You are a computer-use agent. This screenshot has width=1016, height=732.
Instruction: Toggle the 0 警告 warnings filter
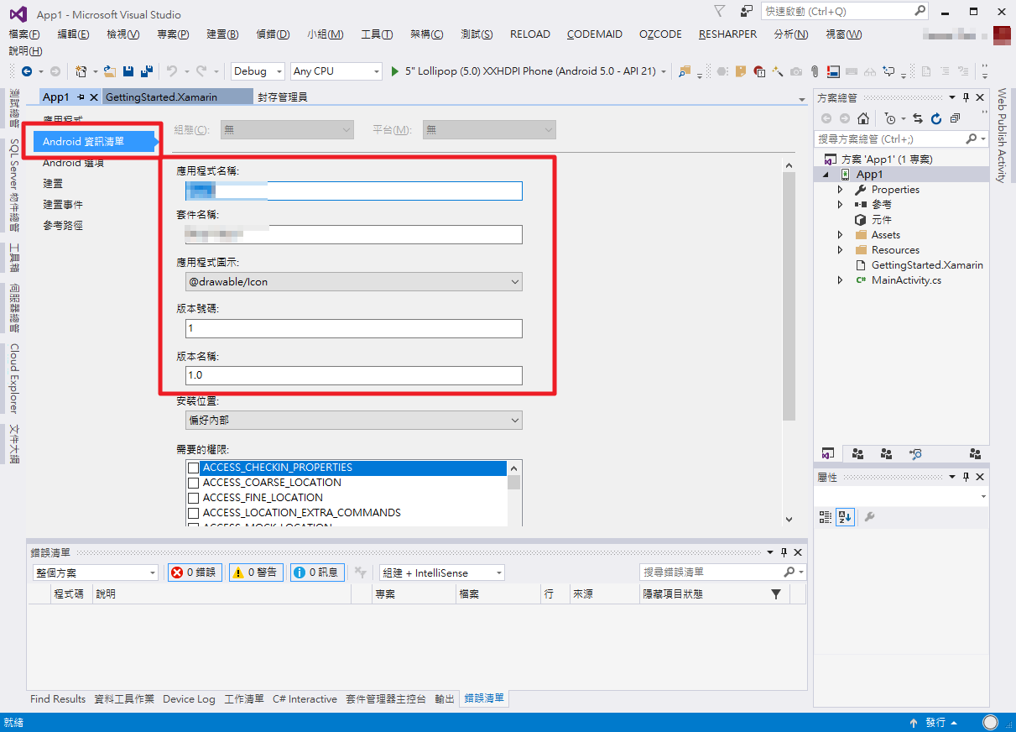coord(256,573)
